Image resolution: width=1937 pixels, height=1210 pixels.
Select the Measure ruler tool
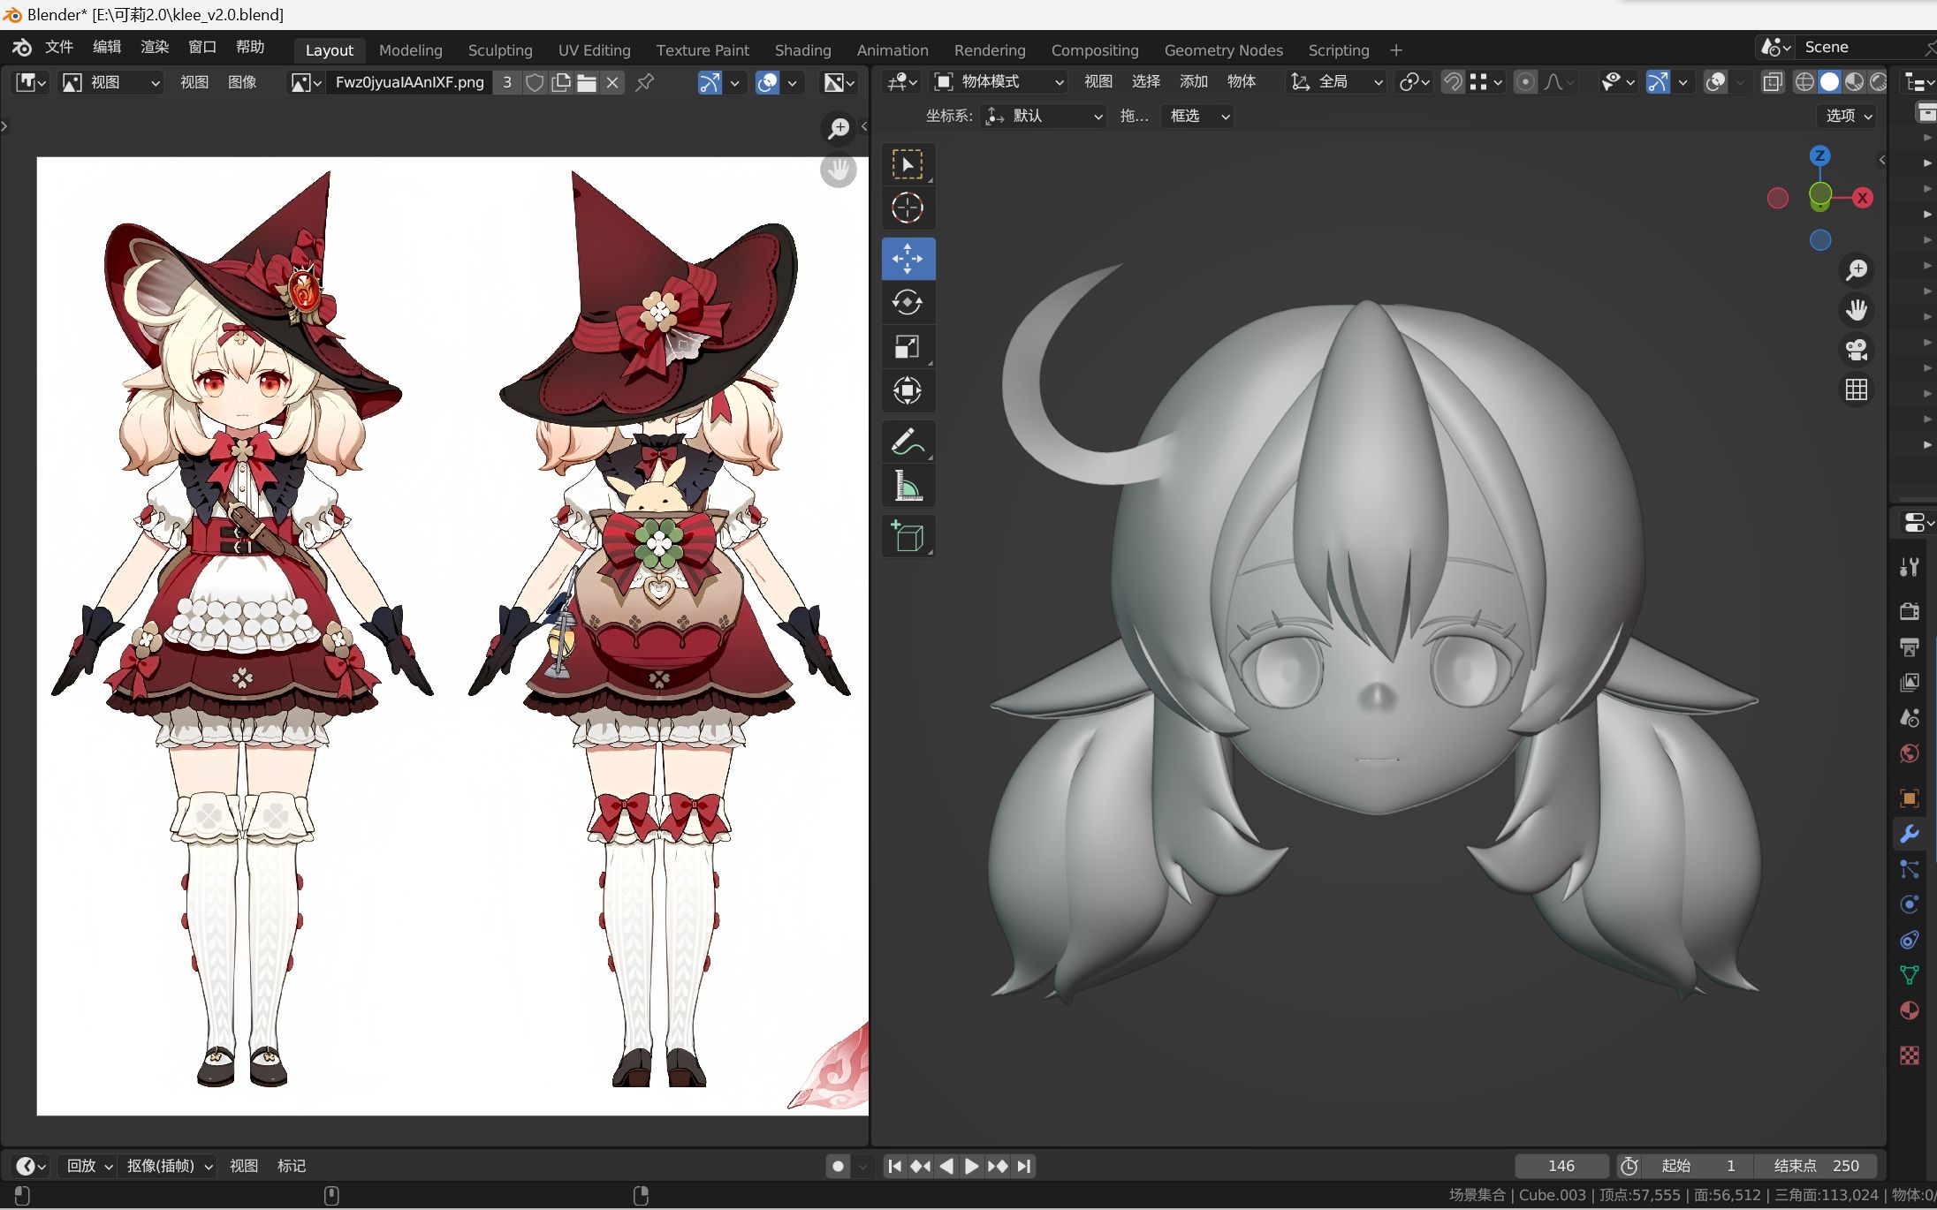(908, 486)
